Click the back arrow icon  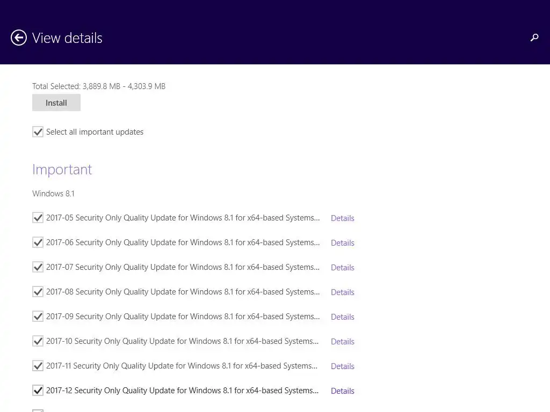[19, 38]
